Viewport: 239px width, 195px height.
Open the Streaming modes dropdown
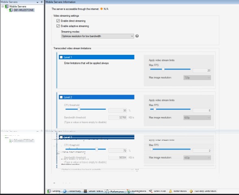point(98,36)
